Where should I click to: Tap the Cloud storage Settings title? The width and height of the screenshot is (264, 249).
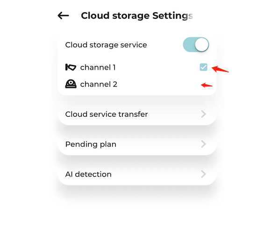click(137, 16)
